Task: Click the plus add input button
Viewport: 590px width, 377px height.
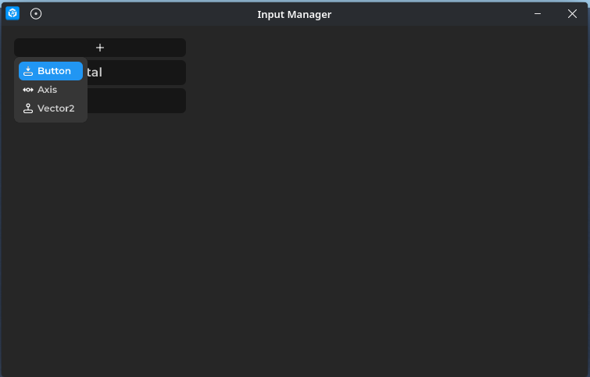Action: pos(100,48)
